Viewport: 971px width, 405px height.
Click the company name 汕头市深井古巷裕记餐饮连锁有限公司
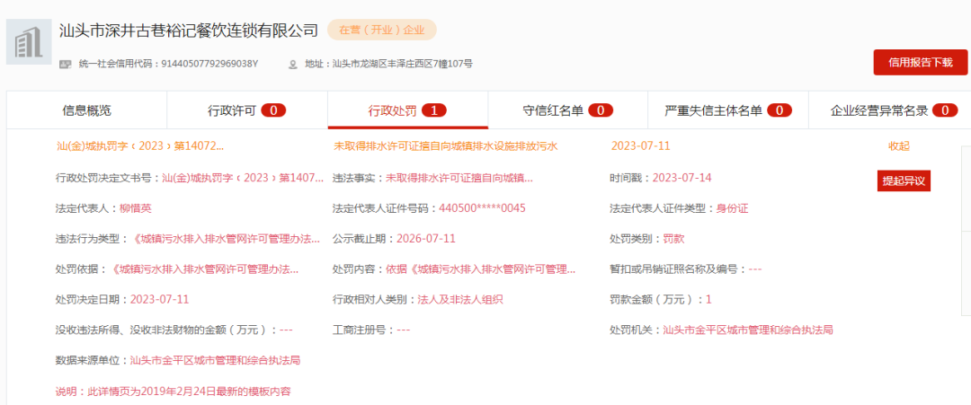point(188,31)
